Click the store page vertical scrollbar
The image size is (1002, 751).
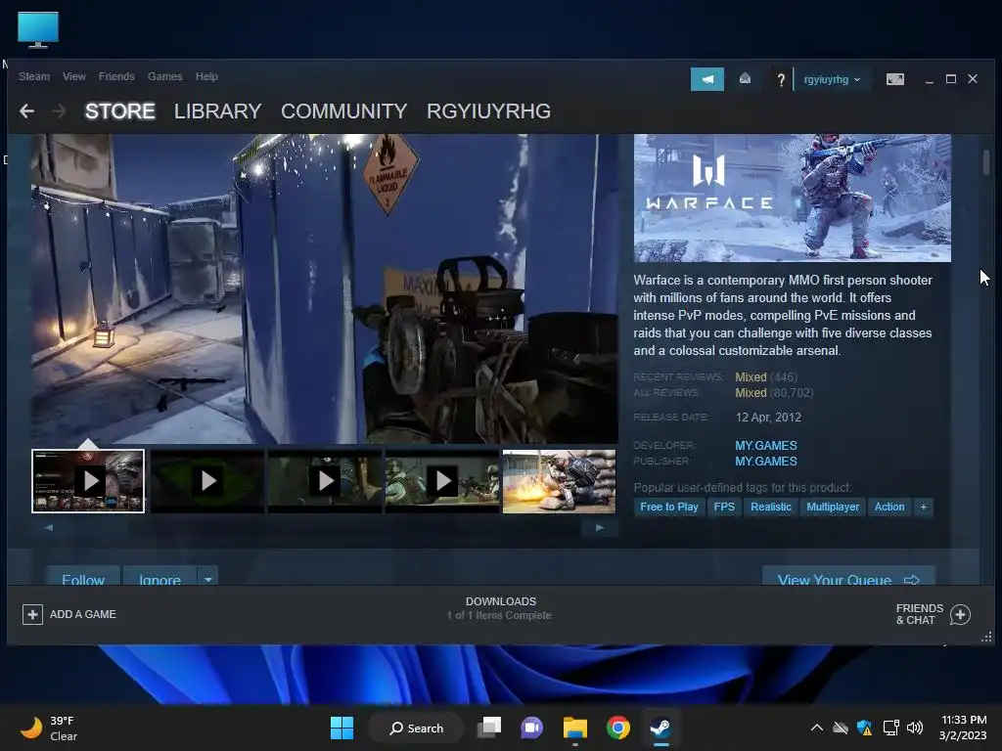click(x=986, y=162)
